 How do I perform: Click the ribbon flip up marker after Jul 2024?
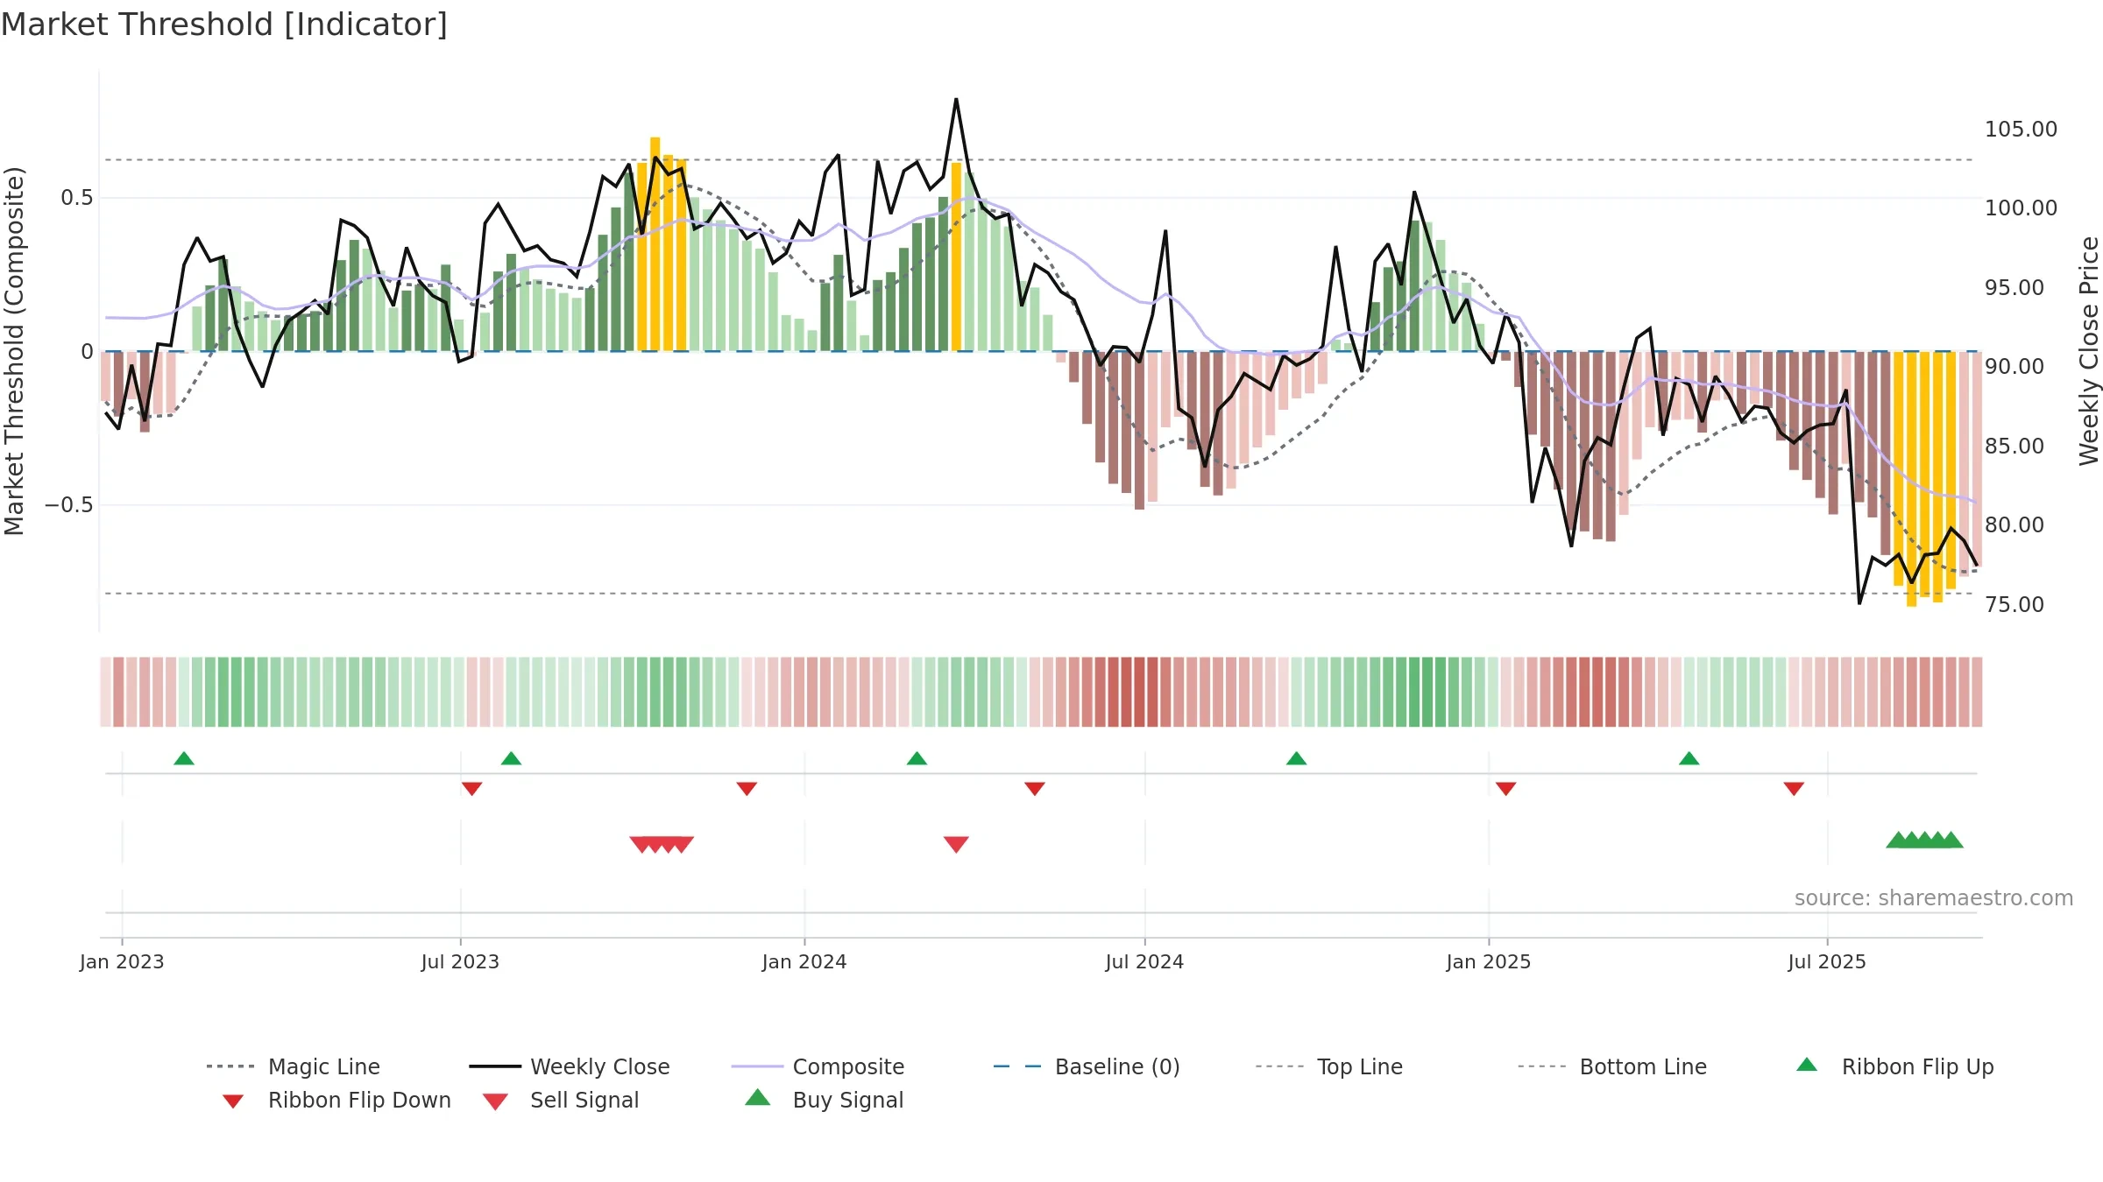click(1297, 758)
